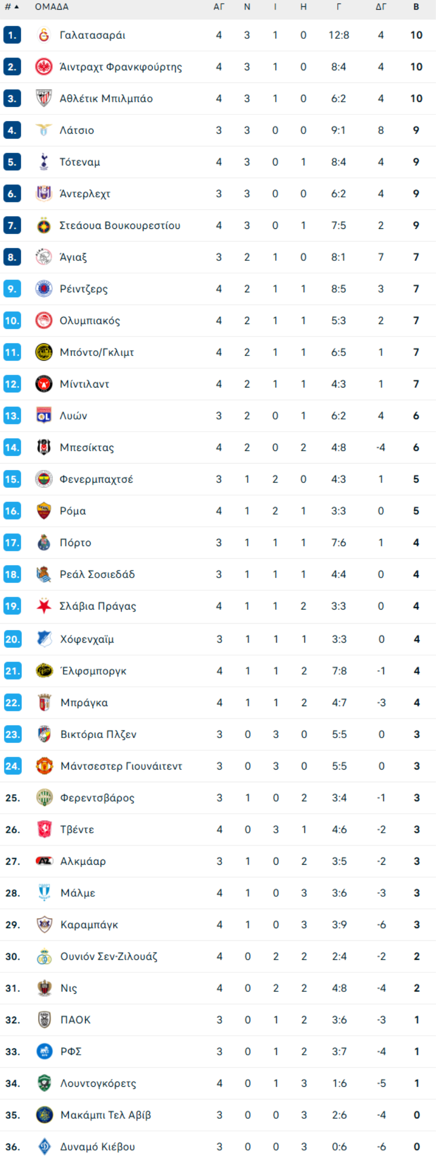Sort by the ΟΜΑΔΑ column header

(52, 7)
